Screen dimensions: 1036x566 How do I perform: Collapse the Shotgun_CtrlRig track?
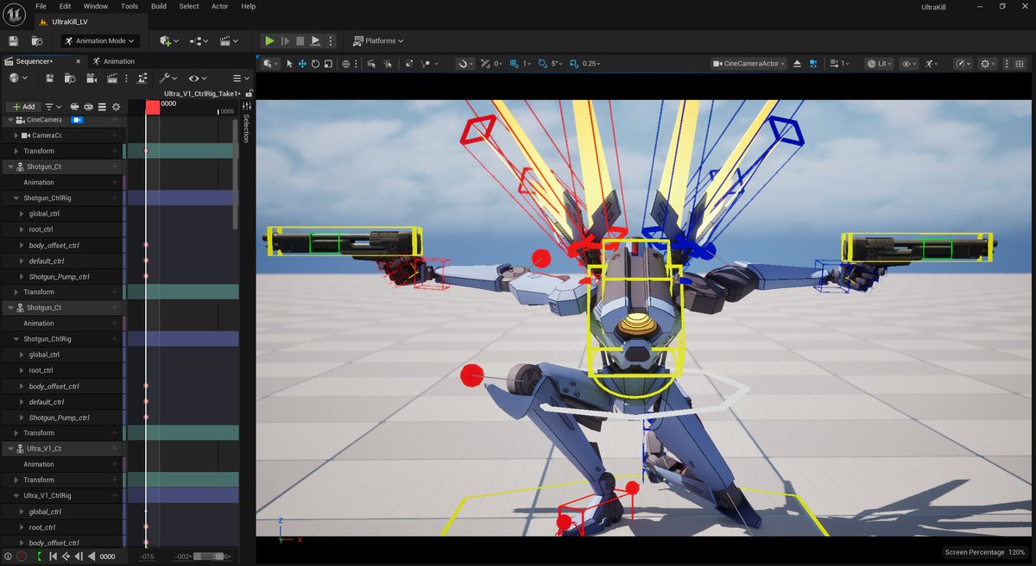tap(16, 197)
